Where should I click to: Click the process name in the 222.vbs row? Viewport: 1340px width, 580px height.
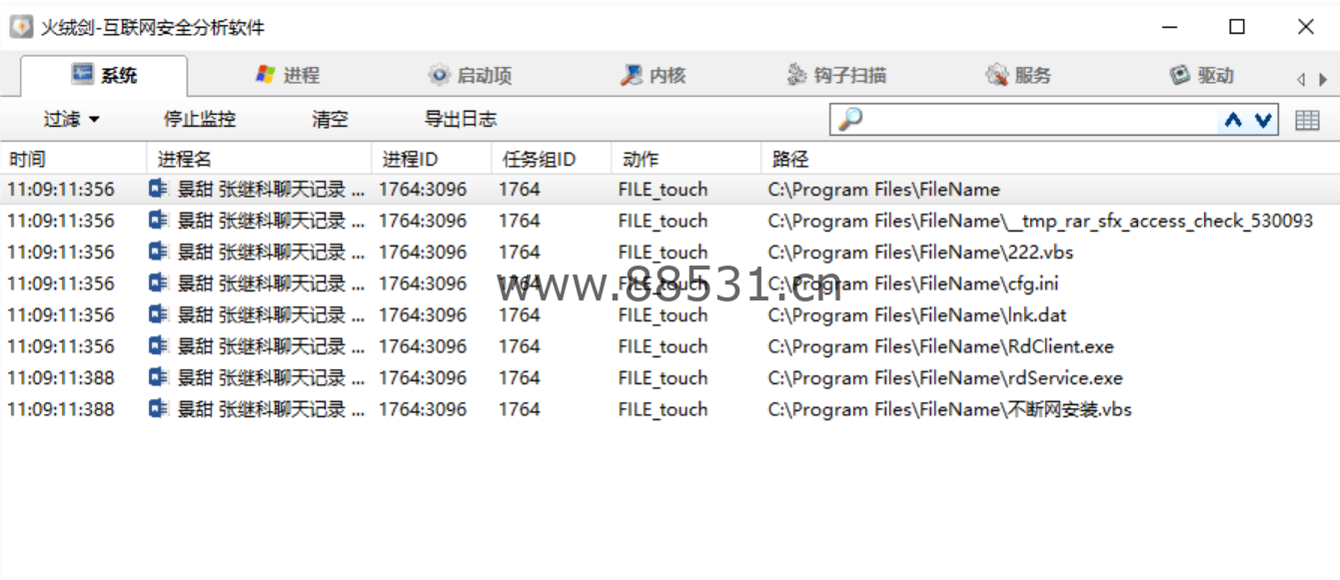(x=271, y=253)
